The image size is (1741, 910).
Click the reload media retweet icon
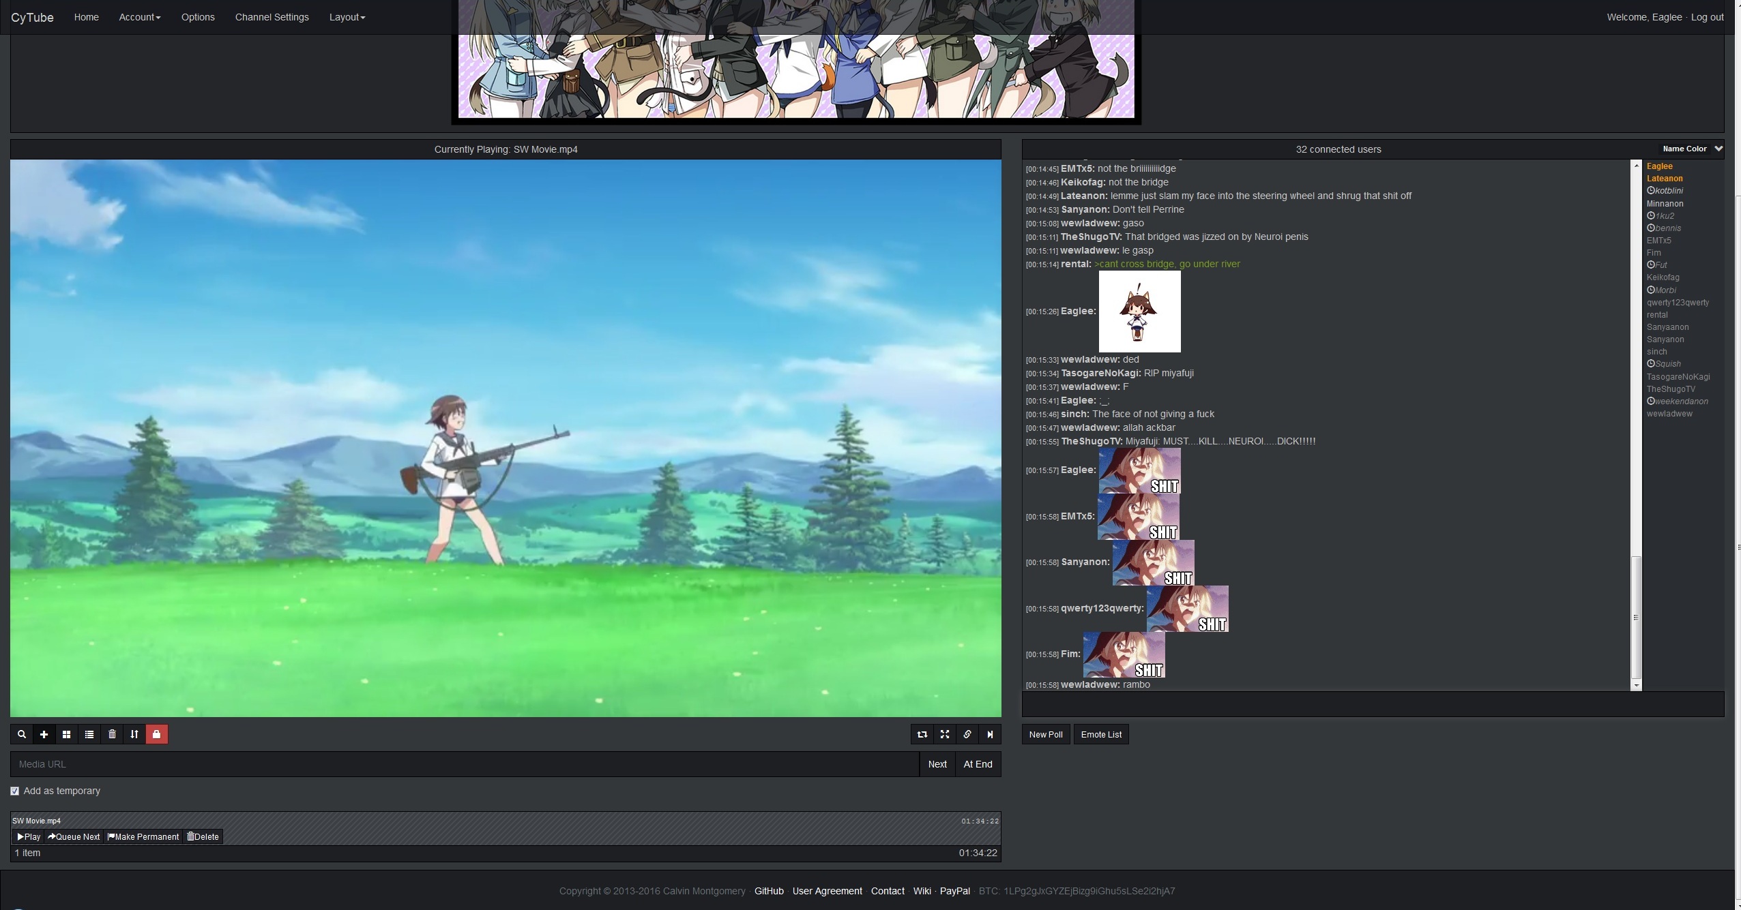pos(922,734)
